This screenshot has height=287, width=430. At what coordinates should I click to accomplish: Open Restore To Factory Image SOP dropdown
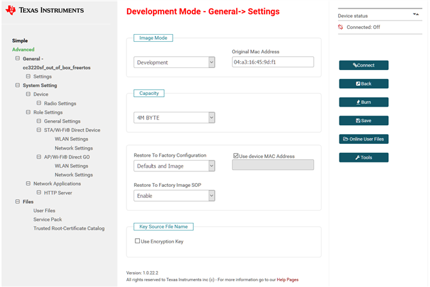tap(175, 195)
